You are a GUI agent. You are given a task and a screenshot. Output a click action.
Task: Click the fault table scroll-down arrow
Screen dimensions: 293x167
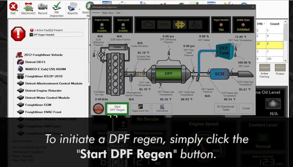[x=285, y=61]
